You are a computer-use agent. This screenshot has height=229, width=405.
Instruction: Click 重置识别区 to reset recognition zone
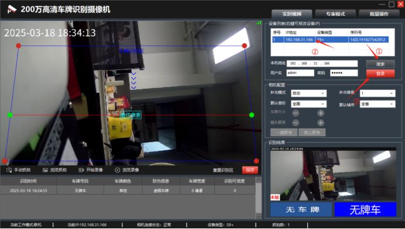[223, 170]
